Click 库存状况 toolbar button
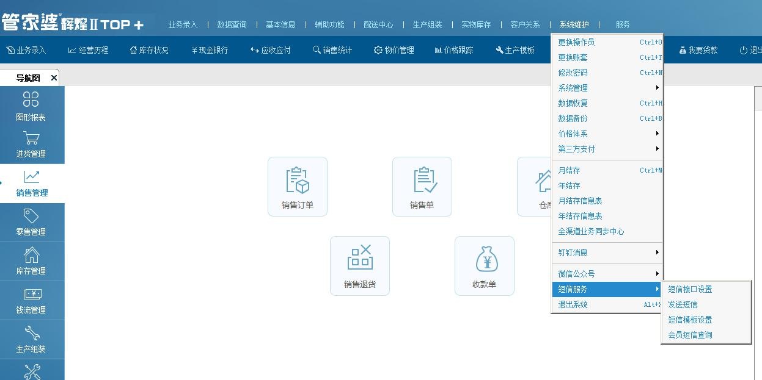 pos(148,50)
